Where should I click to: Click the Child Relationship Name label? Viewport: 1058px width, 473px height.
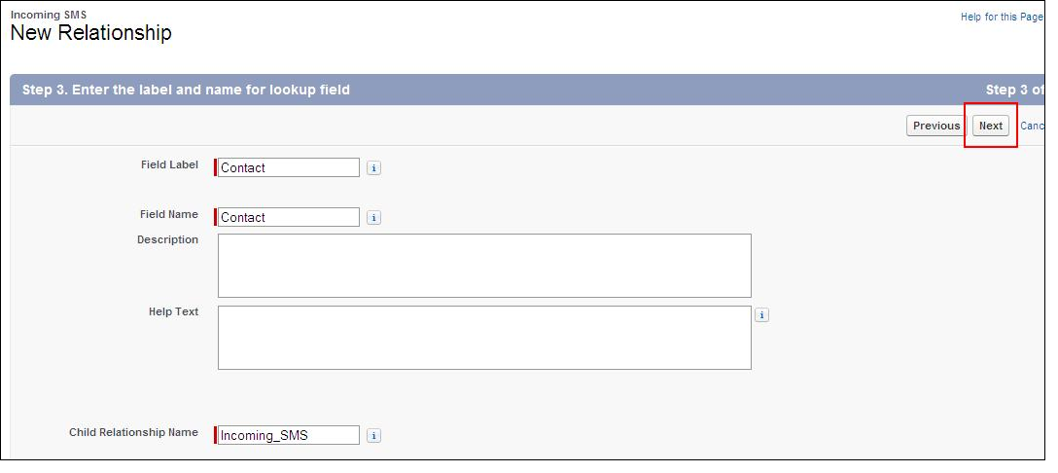133,432
